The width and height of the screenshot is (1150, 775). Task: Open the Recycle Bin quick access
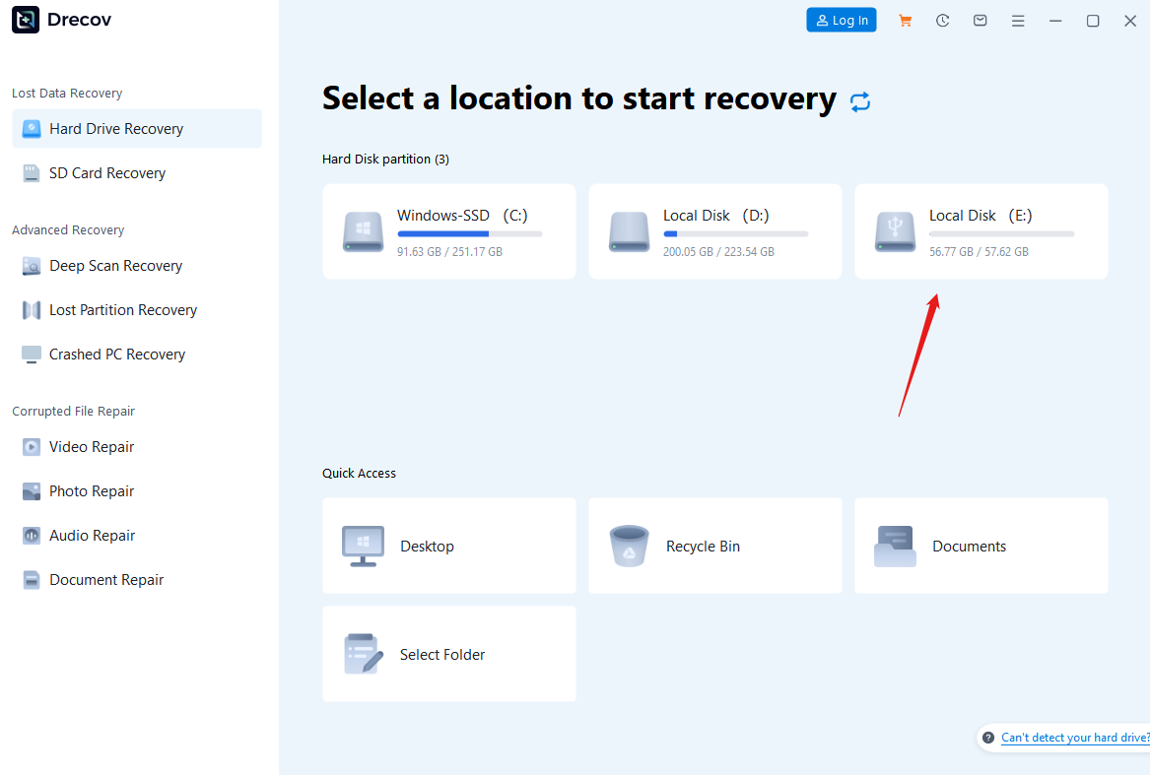tap(714, 546)
